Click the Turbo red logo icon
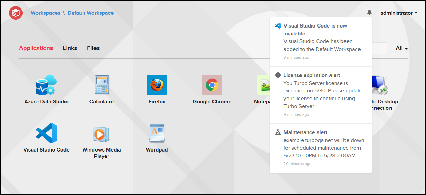Image resolution: width=426 pixels, height=195 pixels. point(16,13)
